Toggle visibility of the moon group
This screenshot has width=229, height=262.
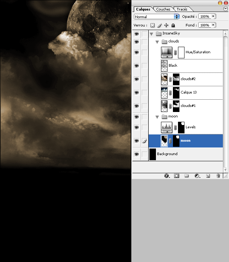click(137, 117)
